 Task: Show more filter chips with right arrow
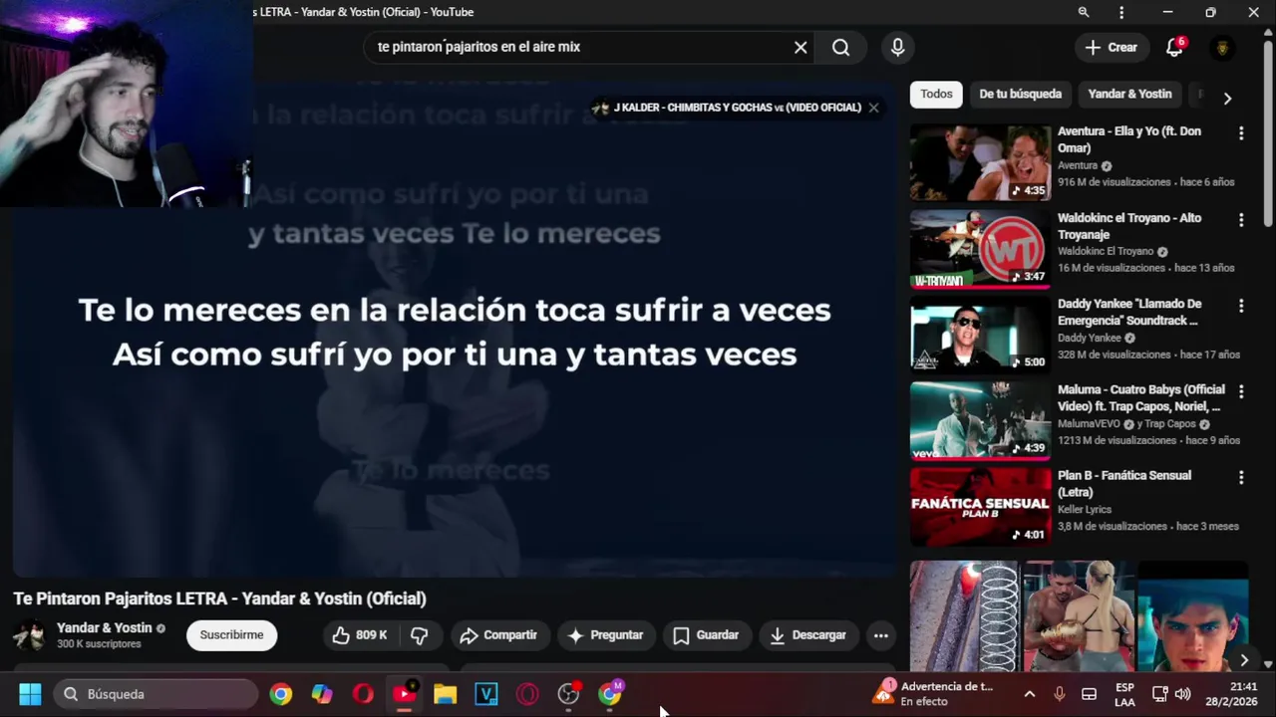pyautogui.click(x=1227, y=98)
